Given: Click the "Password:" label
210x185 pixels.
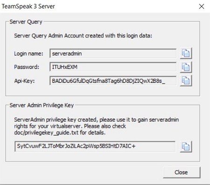Looking at the screenshot, I should [x=27, y=67].
